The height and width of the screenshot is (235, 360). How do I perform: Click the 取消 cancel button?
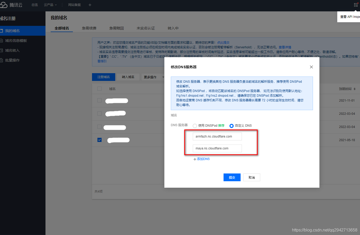coord(252,177)
